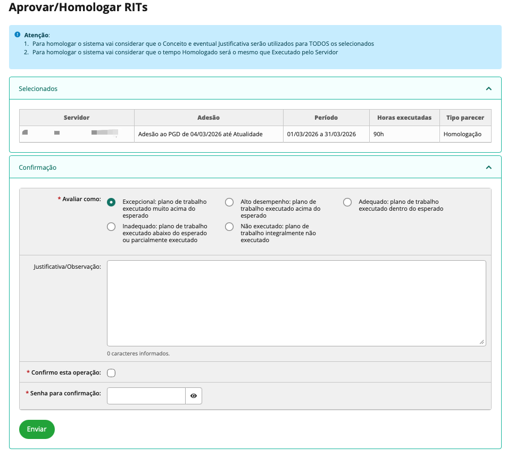Click the Servidor column header
Screen dimensions: 507x456
click(77, 118)
